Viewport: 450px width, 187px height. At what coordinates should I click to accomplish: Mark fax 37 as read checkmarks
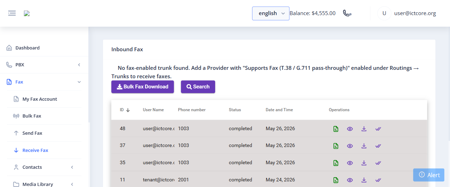[378, 146]
